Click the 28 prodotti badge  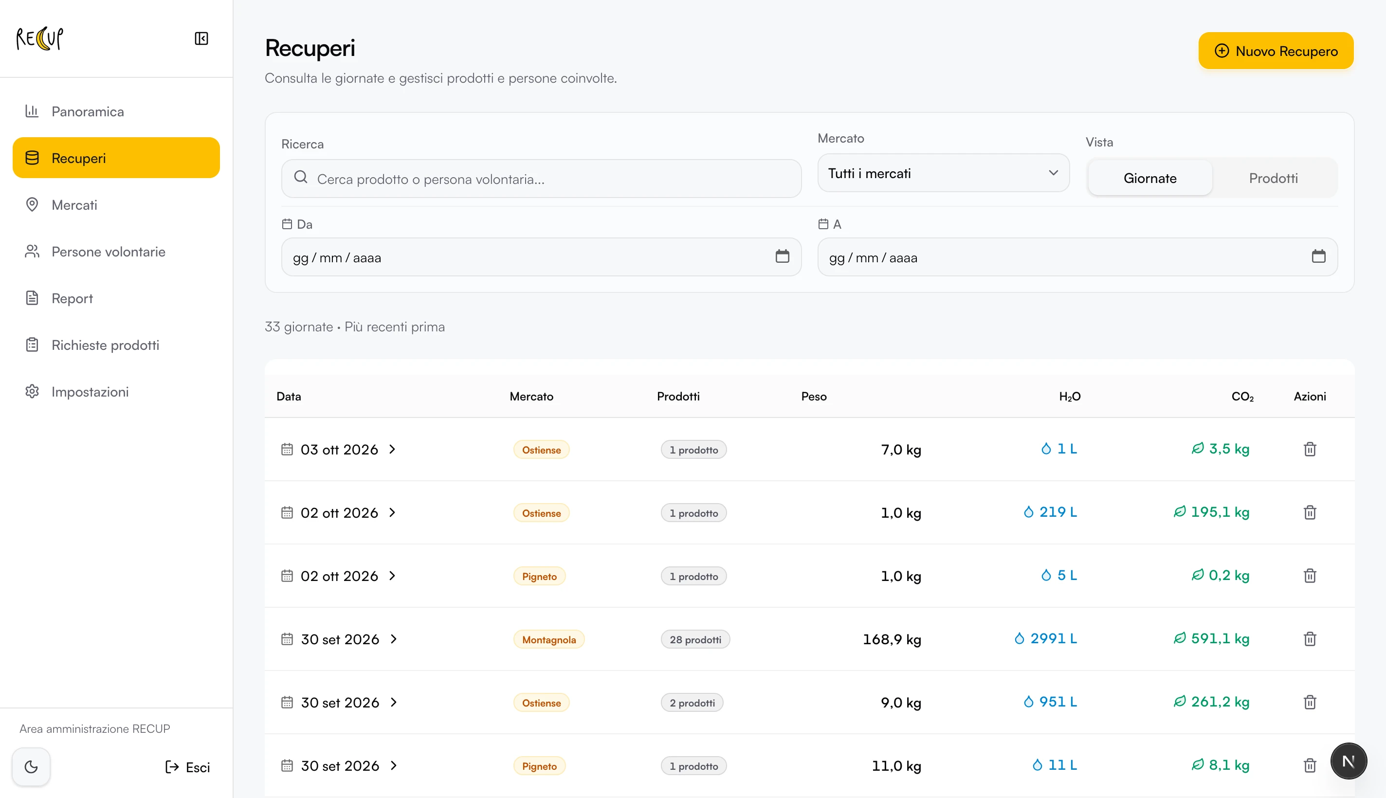click(695, 639)
